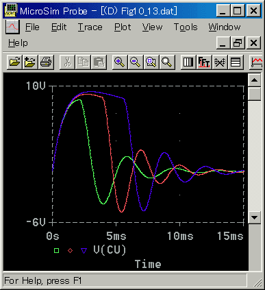Click the Zoom Fit magnifier icon
This screenshot has height=290, width=265.
click(x=167, y=62)
